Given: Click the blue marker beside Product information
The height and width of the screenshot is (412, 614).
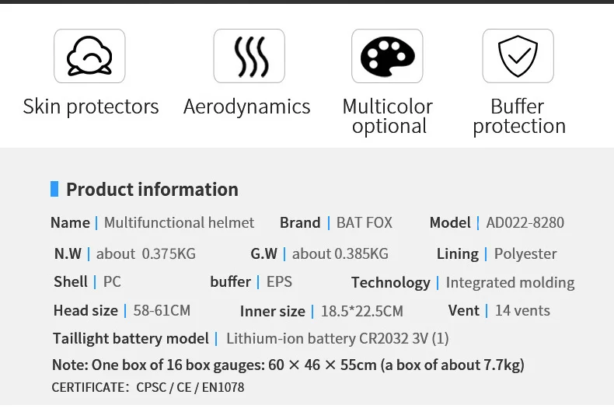Looking at the screenshot, I should point(54,189).
